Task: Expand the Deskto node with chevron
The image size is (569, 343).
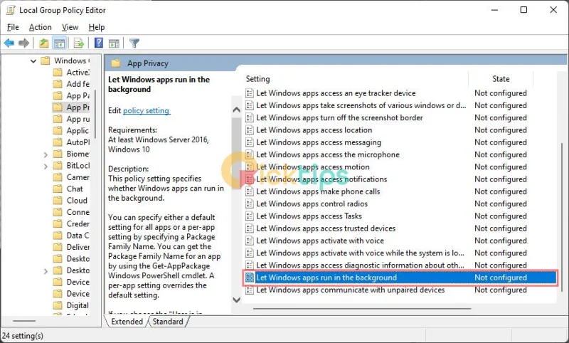Action: (x=46, y=271)
